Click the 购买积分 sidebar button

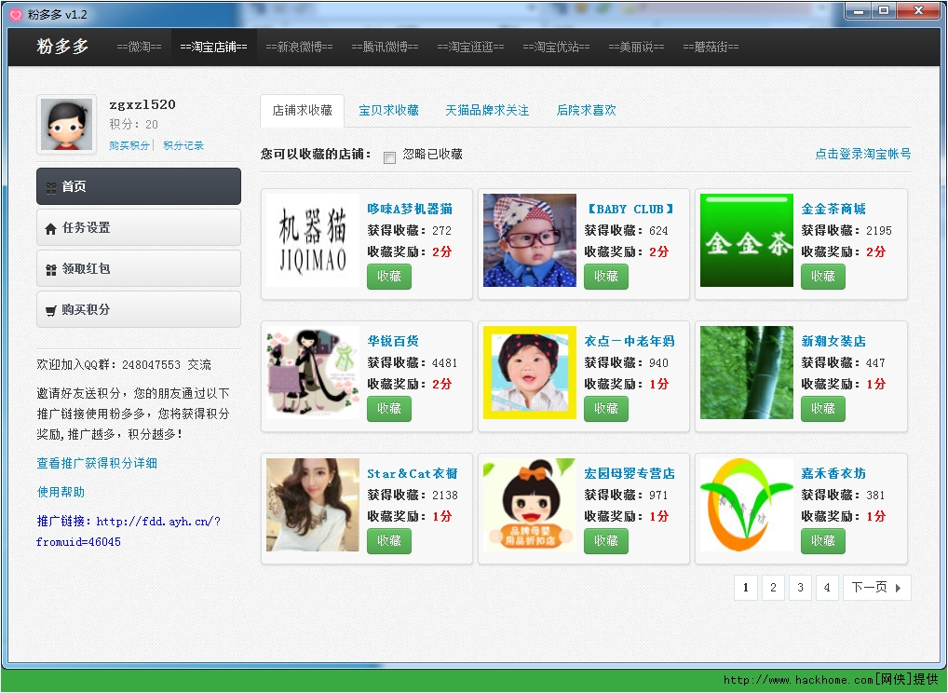point(139,309)
